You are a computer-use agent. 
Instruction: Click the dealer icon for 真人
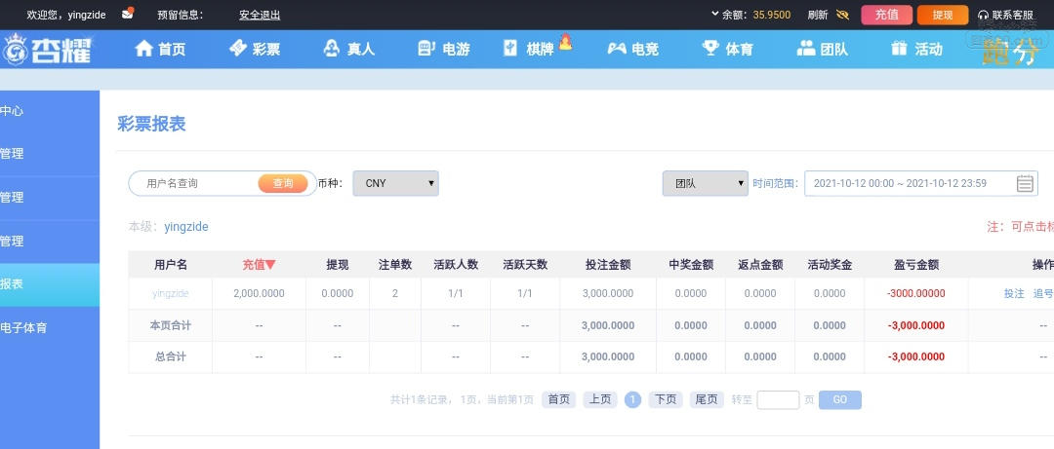pos(332,49)
